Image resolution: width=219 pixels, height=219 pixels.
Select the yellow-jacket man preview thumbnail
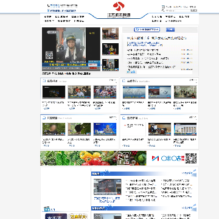110,49
